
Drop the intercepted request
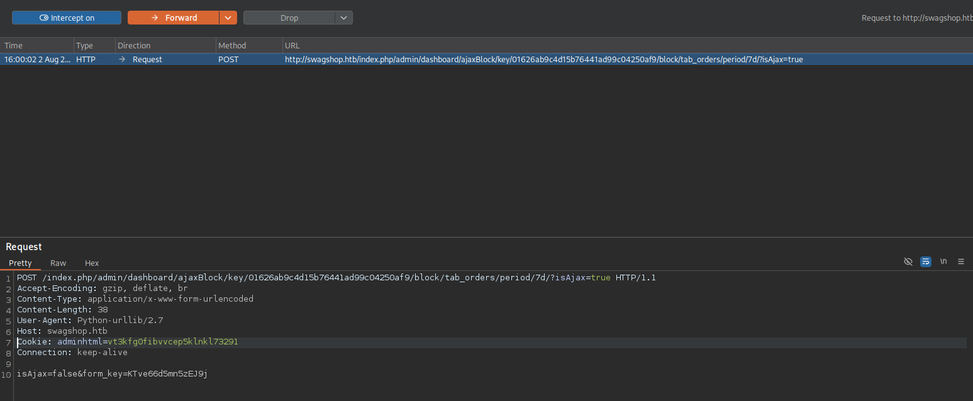(x=289, y=17)
